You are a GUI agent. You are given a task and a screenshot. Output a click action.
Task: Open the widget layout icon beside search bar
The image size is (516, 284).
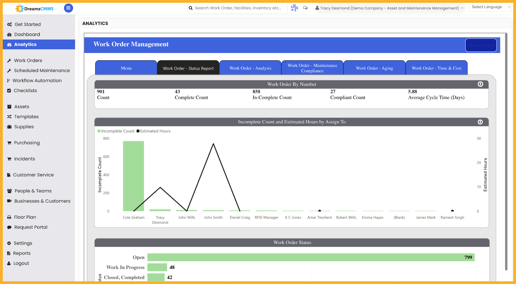point(294,8)
